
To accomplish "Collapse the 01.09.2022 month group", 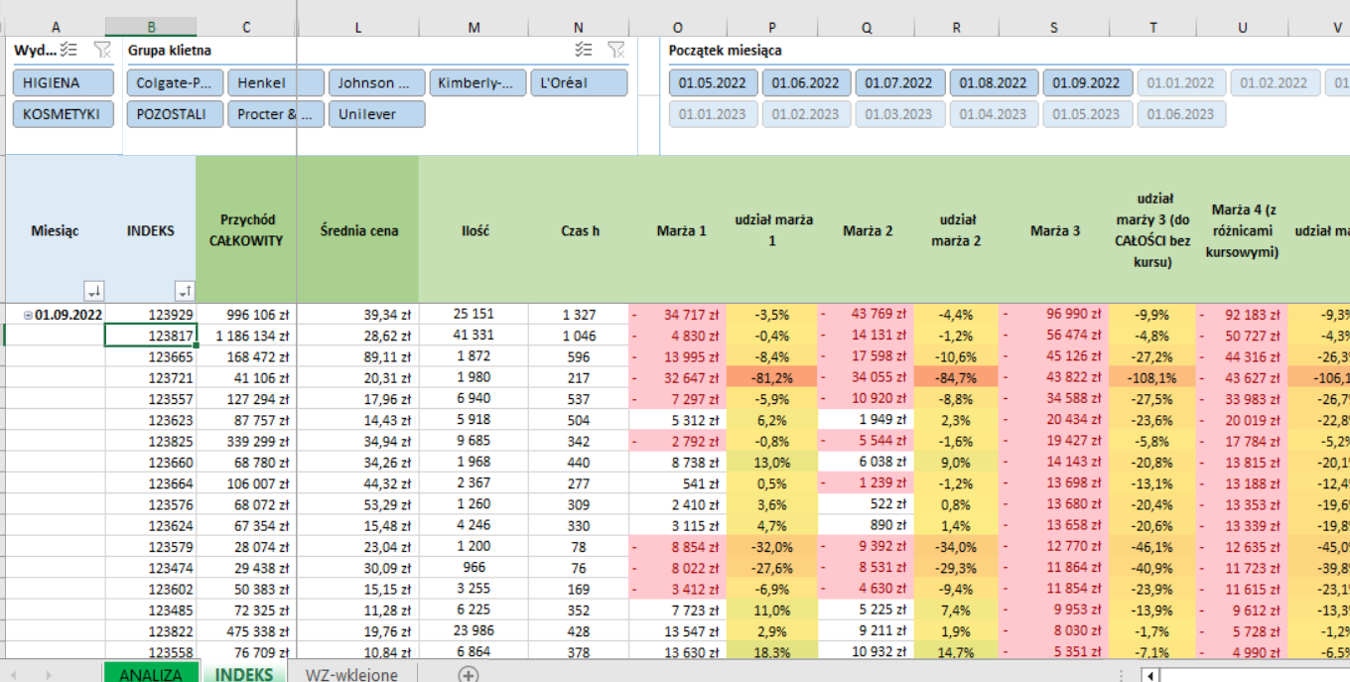I will (x=28, y=315).
